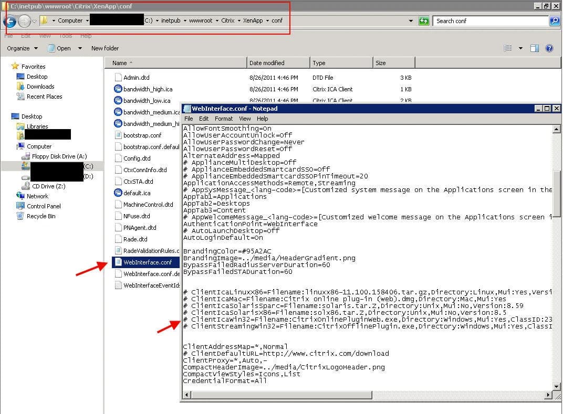Click the Recycle Bin icon

tap(20, 216)
